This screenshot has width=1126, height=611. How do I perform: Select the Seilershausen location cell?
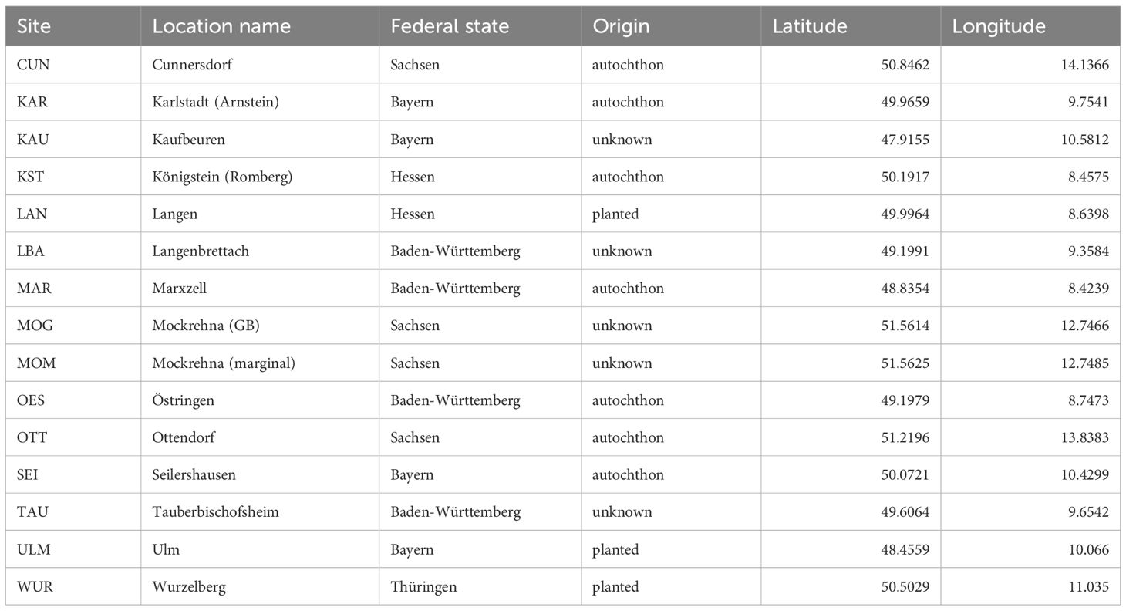click(194, 474)
